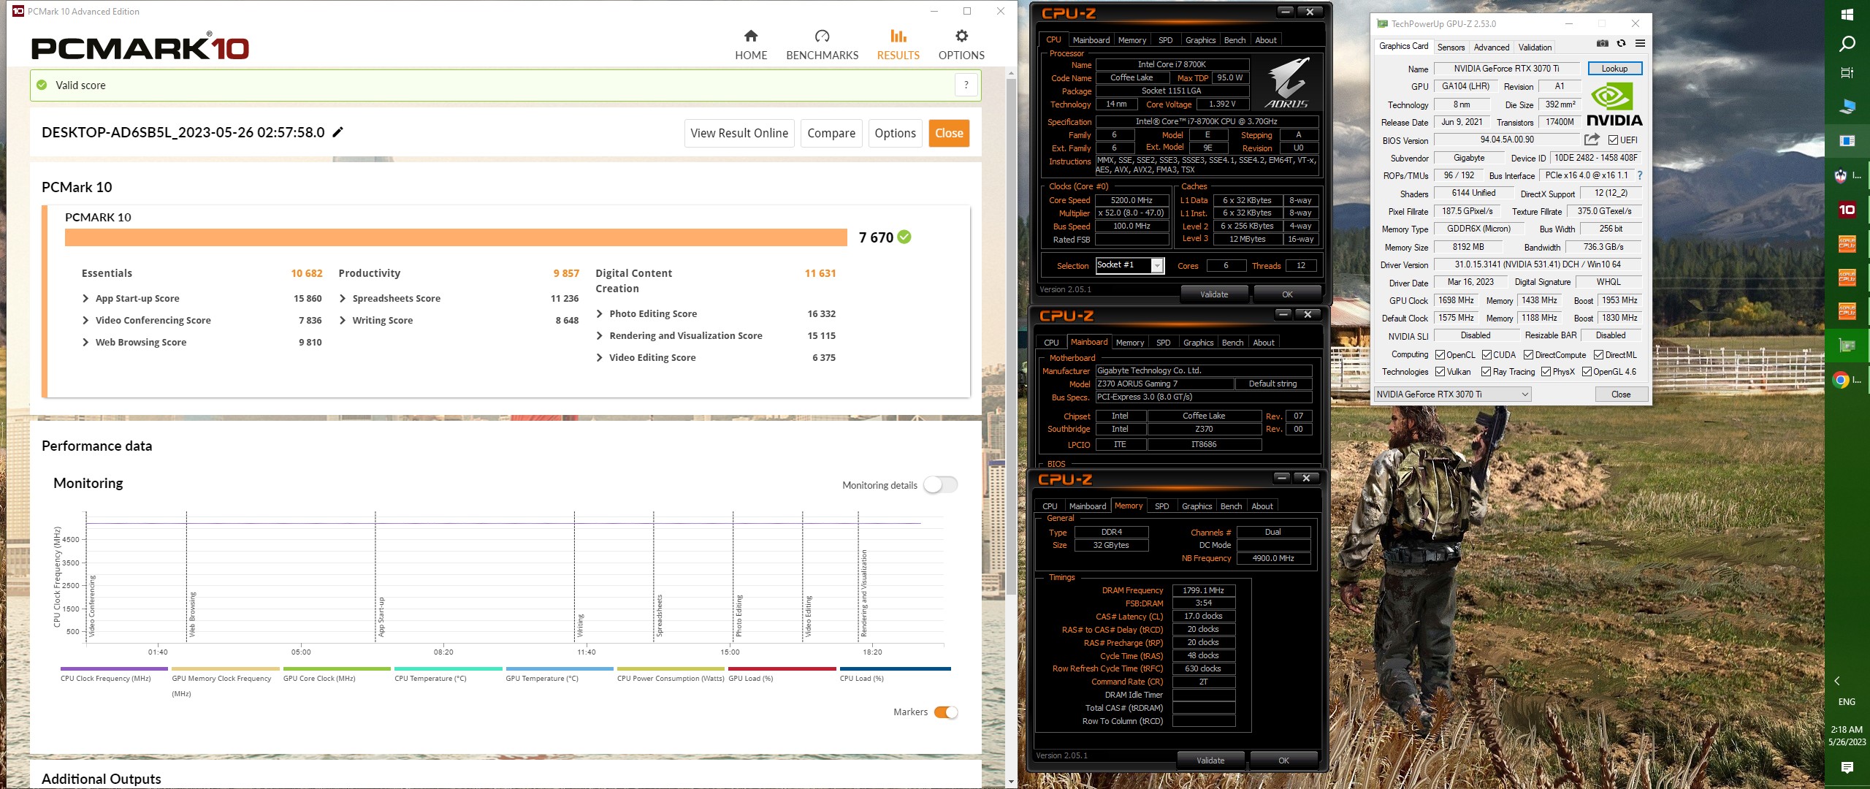This screenshot has height=789, width=1870.
Task: Open the Graphics tab in Memory CPU-Z window
Action: coord(1197,506)
